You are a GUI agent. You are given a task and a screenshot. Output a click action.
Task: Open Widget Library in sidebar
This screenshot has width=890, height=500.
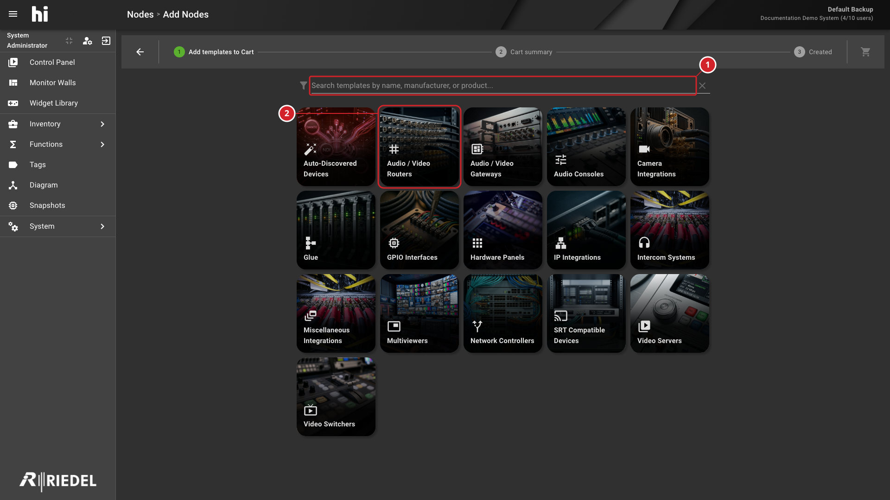click(57, 103)
